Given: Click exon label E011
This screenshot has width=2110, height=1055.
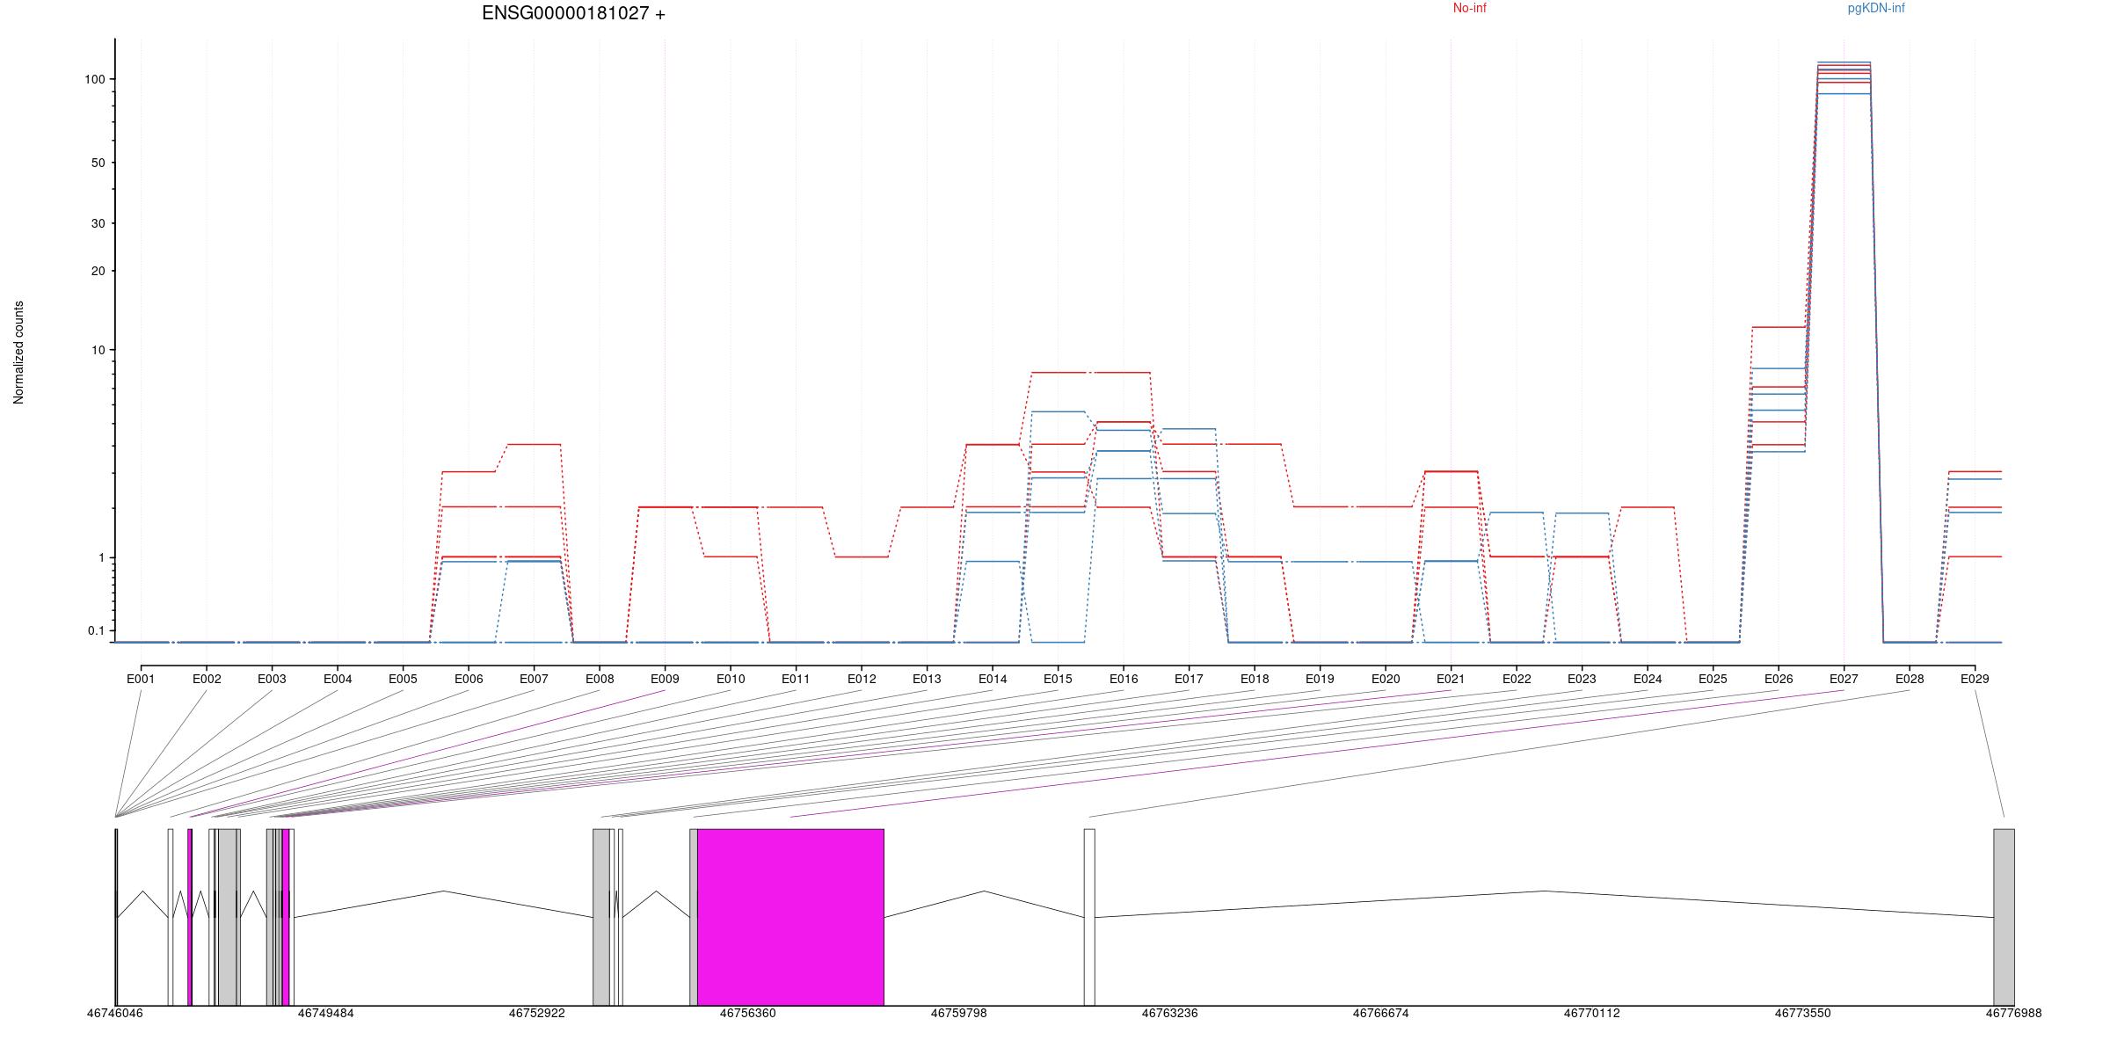Looking at the screenshot, I should 796,679.
